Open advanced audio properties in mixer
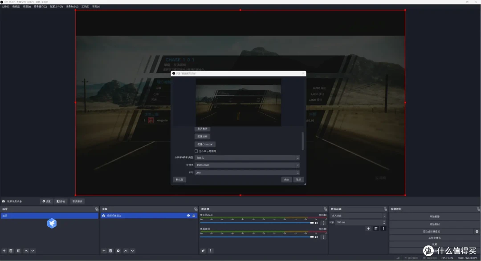The width and height of the screenshot is (481, 261). coord(203,251)
